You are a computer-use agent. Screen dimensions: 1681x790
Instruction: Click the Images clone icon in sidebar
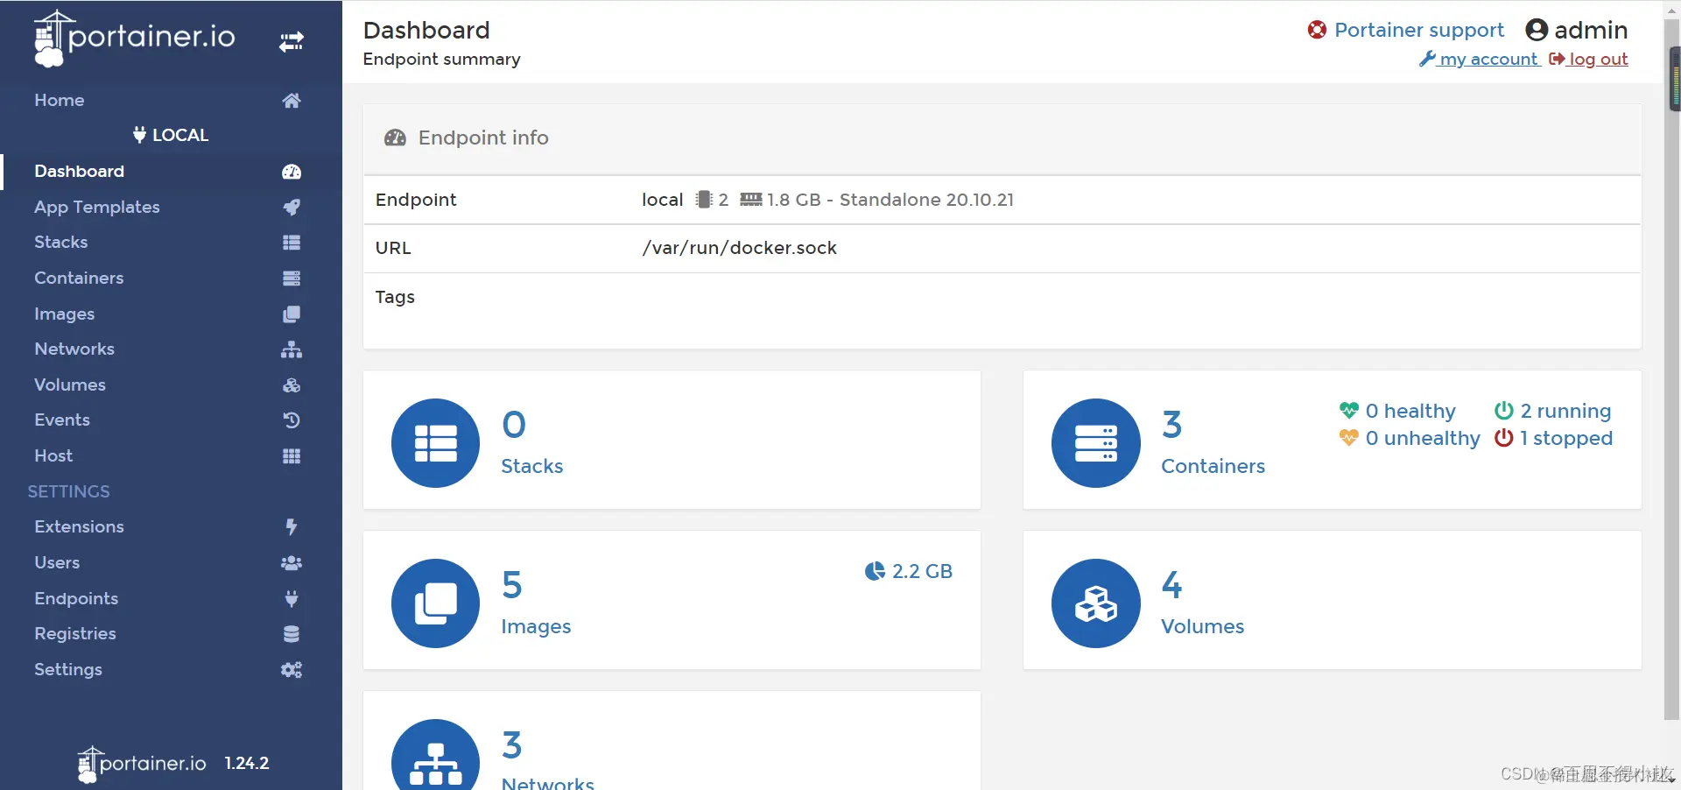tap(292, 314)
